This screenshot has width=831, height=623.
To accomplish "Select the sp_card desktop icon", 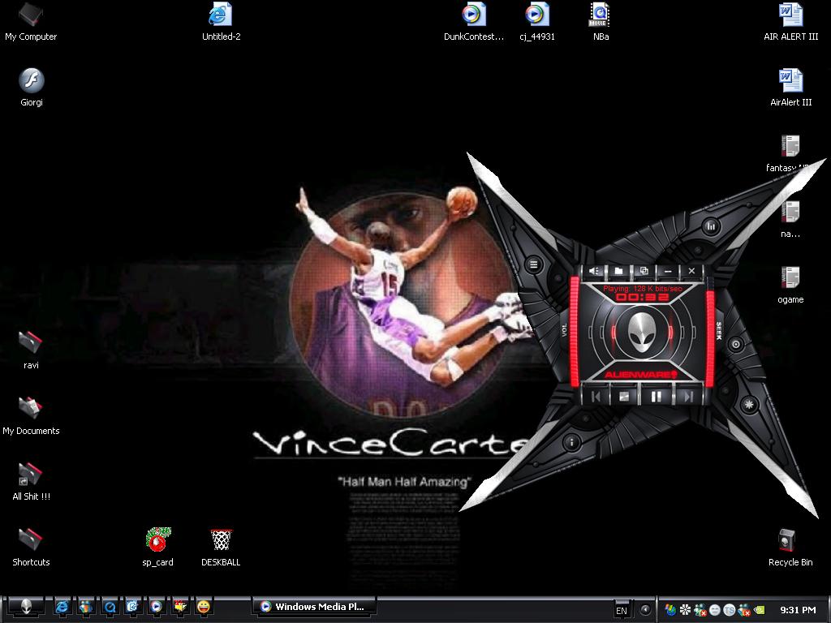I will click(158, 548).
